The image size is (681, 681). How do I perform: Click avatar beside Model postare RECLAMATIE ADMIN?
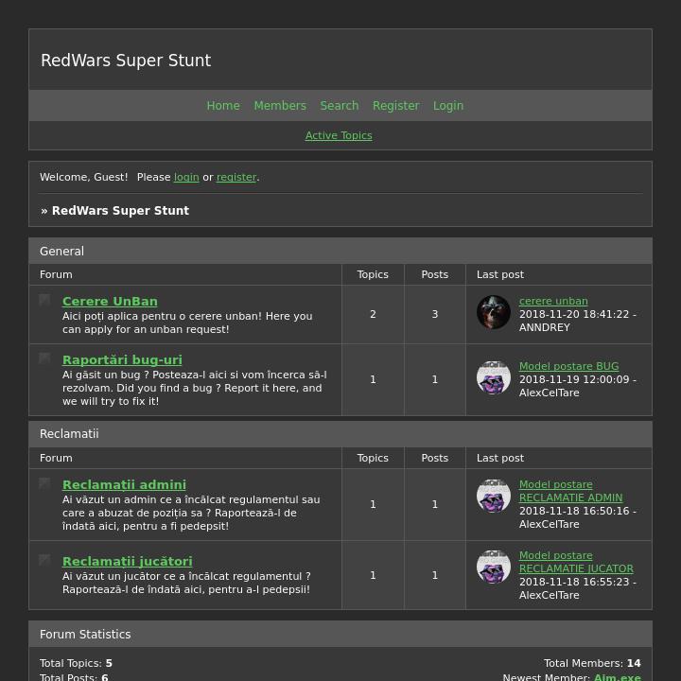[x=494, y=496]
